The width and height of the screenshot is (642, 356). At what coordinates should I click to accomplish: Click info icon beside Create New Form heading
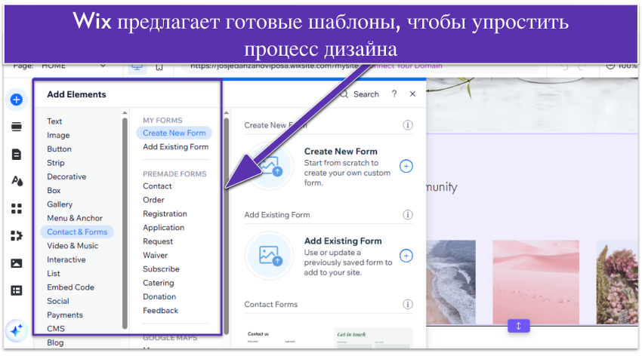(x=407, y=125)
